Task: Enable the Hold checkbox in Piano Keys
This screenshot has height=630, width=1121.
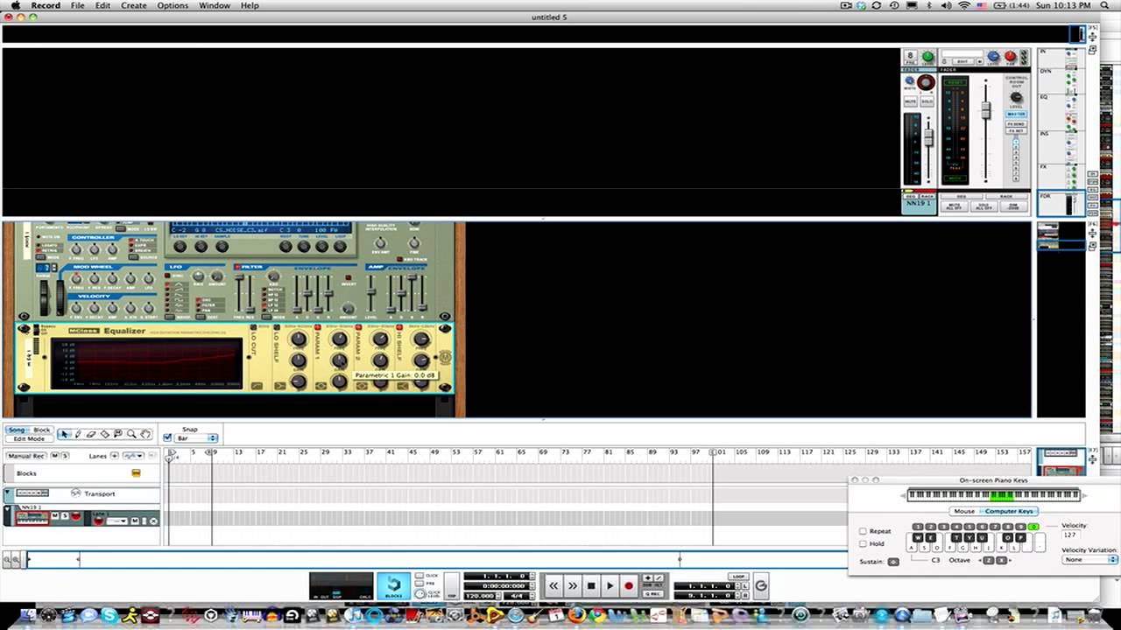Action: click(863, 543)
